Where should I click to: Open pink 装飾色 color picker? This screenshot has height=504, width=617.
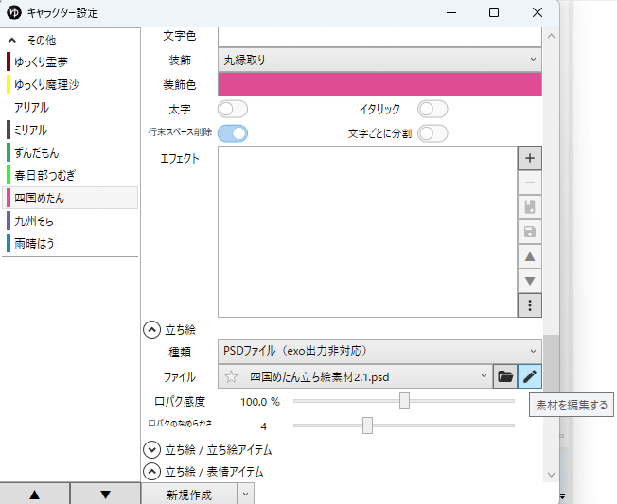pyautogui.click(x=379, y=84)
